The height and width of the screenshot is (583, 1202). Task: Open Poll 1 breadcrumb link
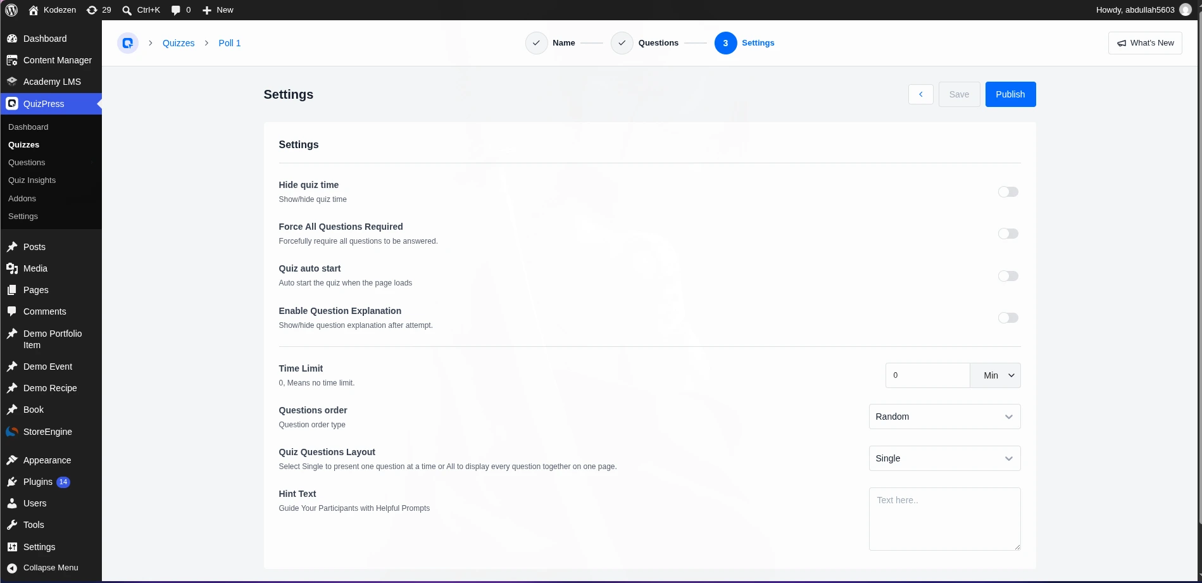[x=230, y=43]
